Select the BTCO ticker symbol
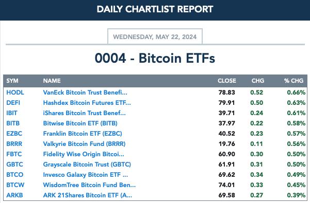This screenshot has width=310, height=203. tap(15, 175)
